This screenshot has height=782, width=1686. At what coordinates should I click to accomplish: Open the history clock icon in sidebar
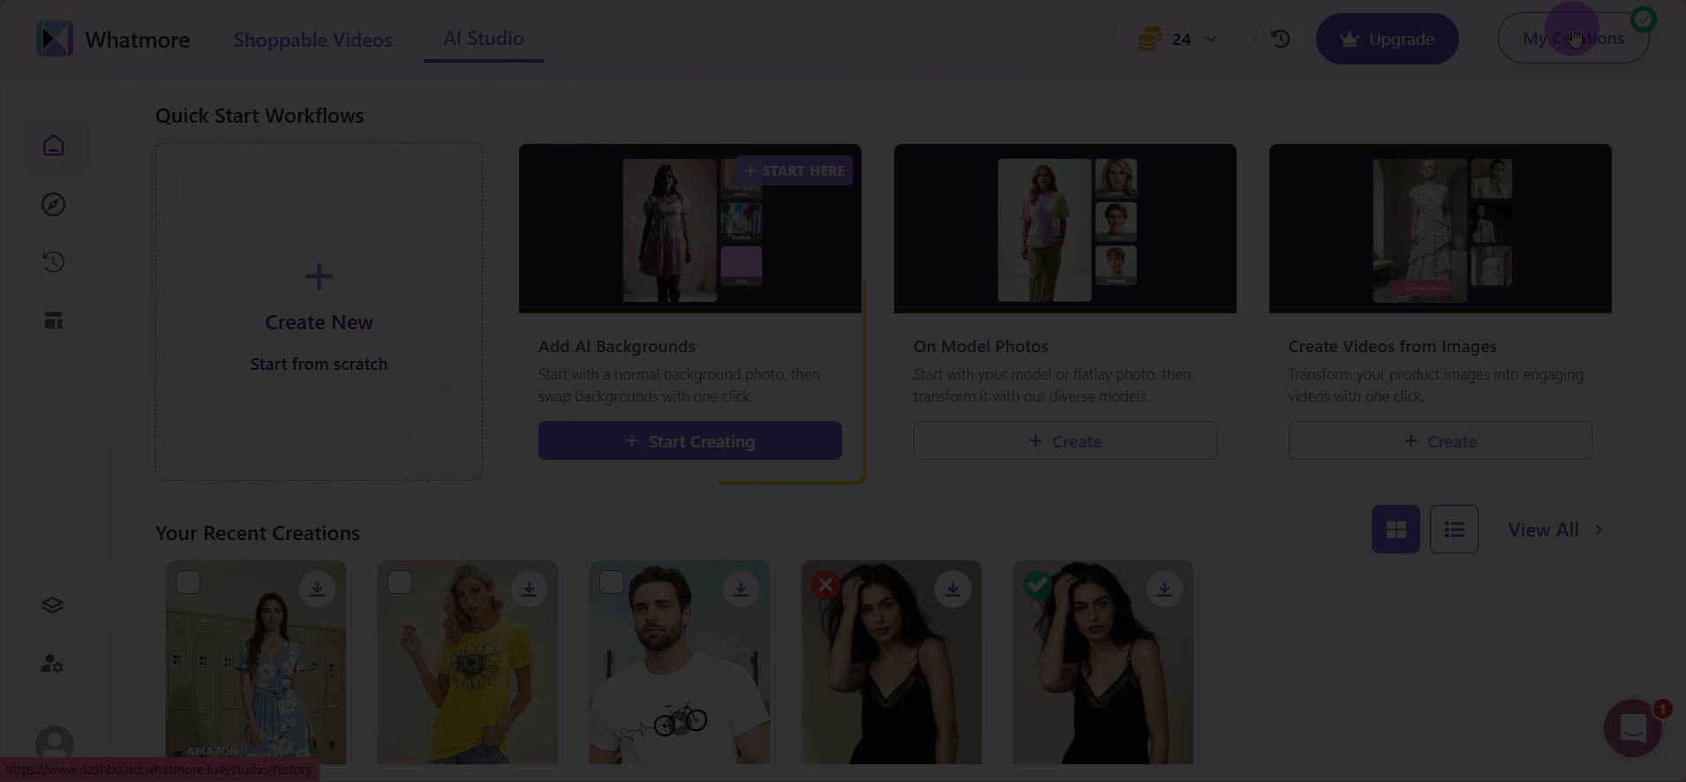[54, 262]
